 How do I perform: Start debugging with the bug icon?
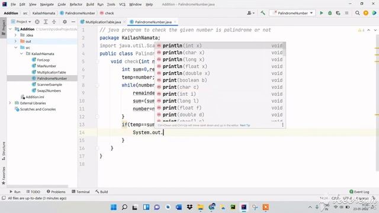(330, 13)
